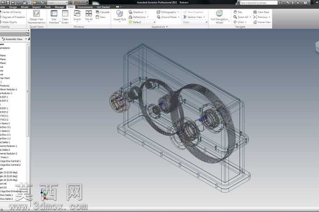319x212 pixels.
Task: Click the Slice Graphics tool
Action: [x=193, y=12]
